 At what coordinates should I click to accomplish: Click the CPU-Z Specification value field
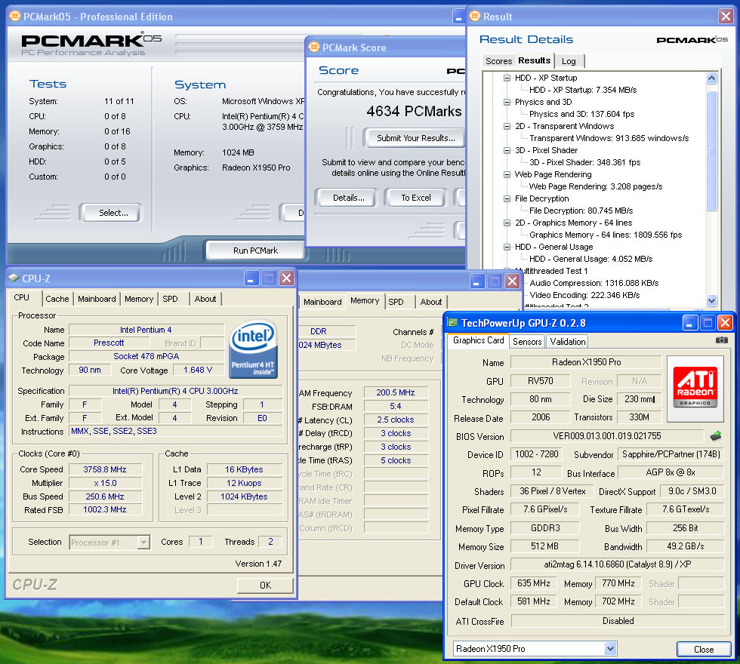(x=175, y=391)
